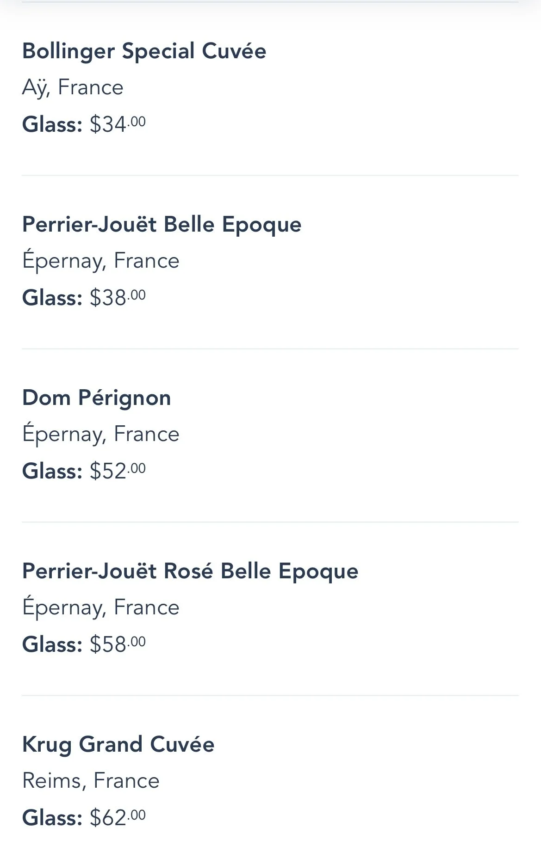Click the Aÿ, France origin text

[x=73, y=87]
